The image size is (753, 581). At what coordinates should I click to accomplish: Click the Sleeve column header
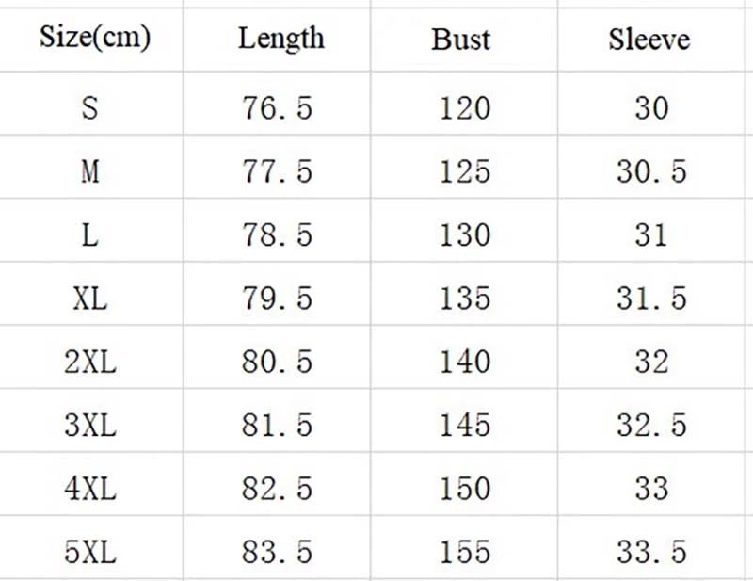649,40
